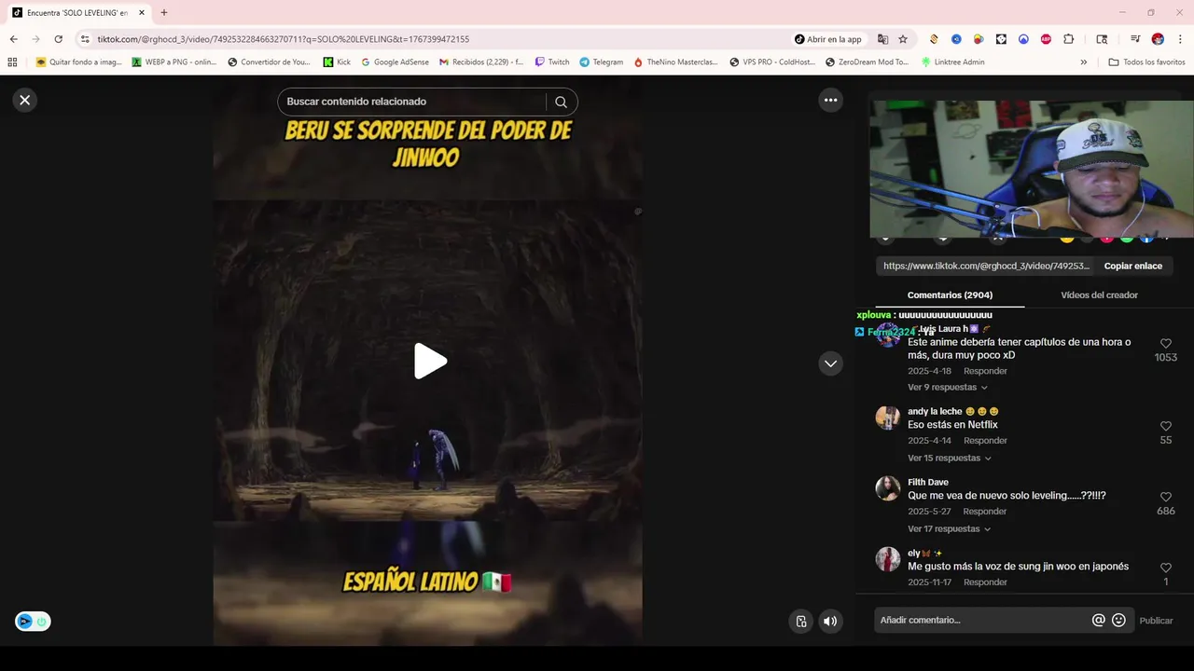The image size is (1194, 671).
Task: Like Filth Dave's comment heart
Action: (x=1165, y=498)
